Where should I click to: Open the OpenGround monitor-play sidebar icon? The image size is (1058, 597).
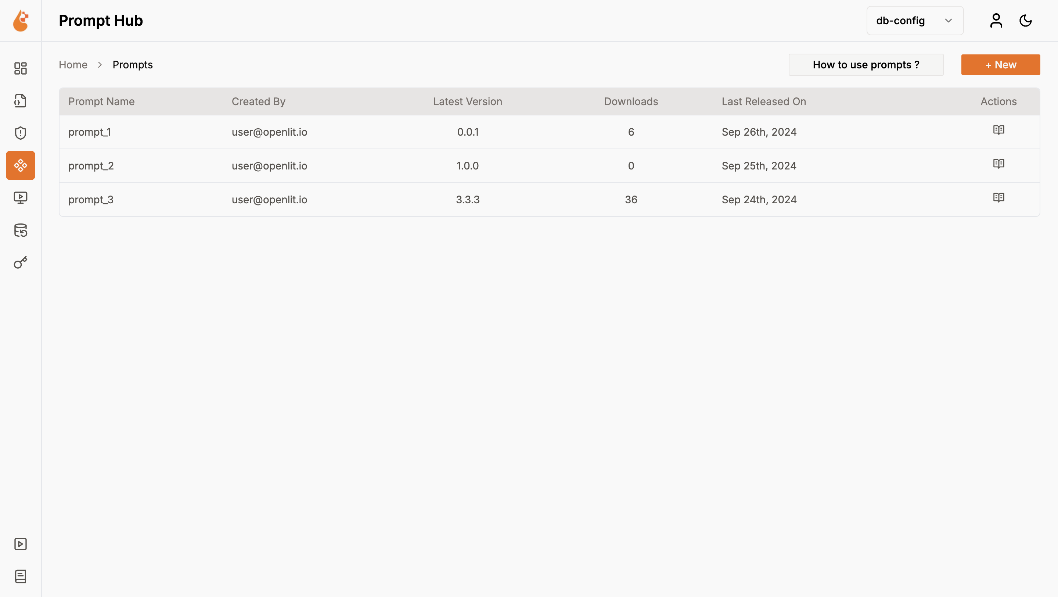(x=21, y=198)
